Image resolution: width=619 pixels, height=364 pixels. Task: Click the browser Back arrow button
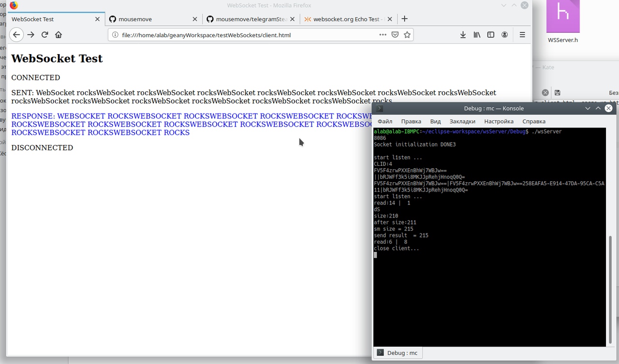(x=16, y=35)
